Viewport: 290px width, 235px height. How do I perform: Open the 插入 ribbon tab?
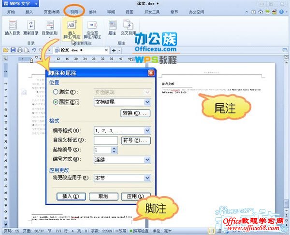29,12
